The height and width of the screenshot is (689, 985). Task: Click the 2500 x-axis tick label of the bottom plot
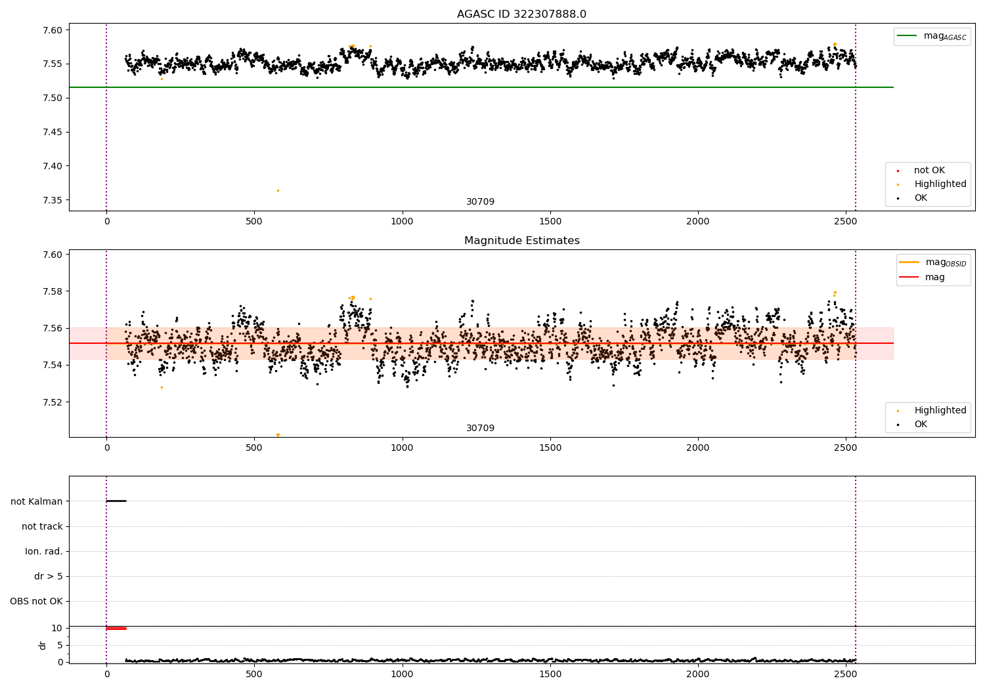[x=845, y=674]
